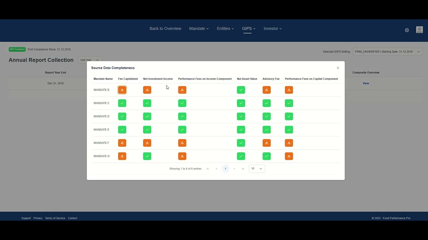Click Mandate C Net Investment Income check icon
Viewport: 428px width, 240px height.
(x=147, y=103)
